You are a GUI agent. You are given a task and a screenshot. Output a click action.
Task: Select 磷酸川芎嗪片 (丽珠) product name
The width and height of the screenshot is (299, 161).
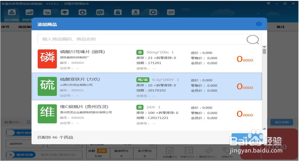pyautogui.click(x=83, y=52)
